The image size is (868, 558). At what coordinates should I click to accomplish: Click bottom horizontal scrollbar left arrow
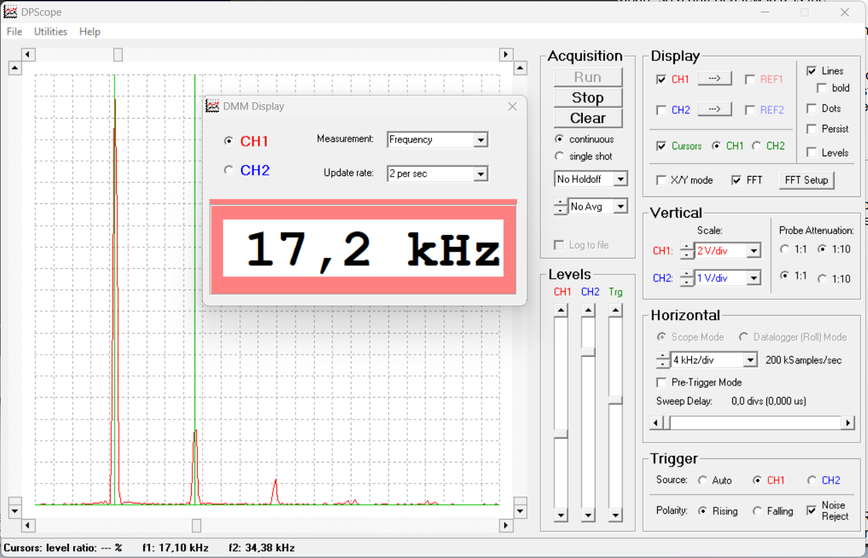[28, 525]
